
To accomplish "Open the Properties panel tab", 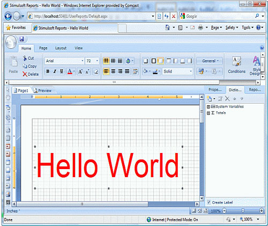I will coord(215,90).
